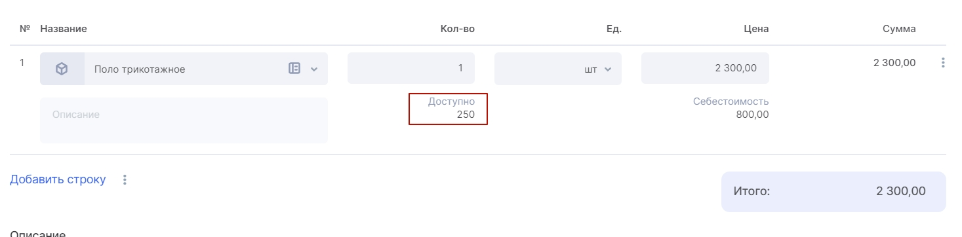Click the Добавить строку link
Image resolution: width=962 pixels, height=237 pixels.
point(58,179)
